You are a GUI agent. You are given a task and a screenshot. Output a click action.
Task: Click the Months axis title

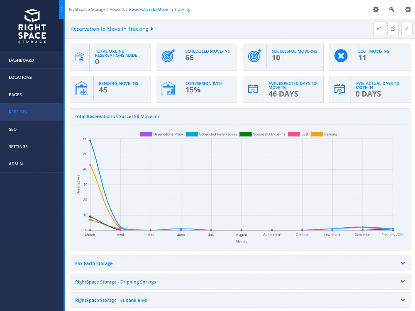point(242,241)
